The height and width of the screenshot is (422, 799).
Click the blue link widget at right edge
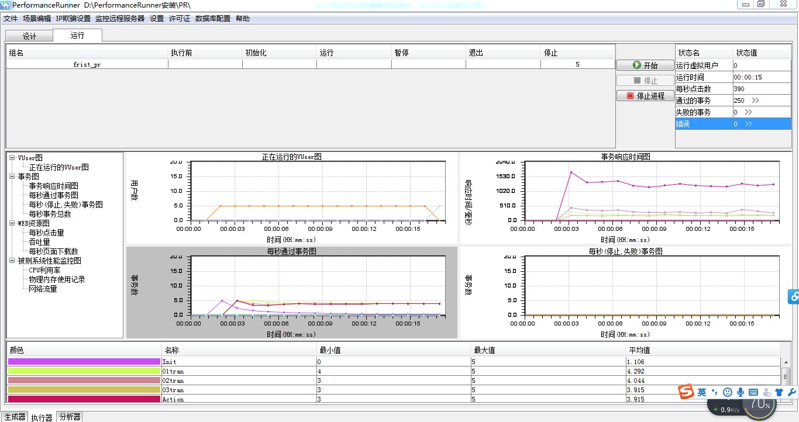[794, 297]
